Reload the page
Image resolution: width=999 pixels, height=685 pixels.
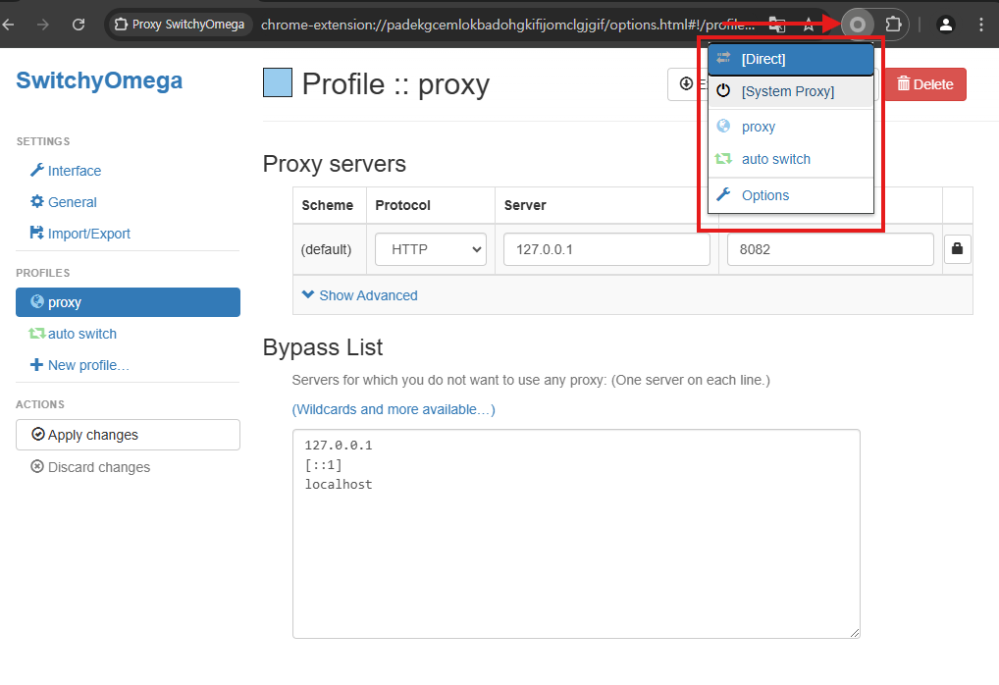(x=79, y=25)
